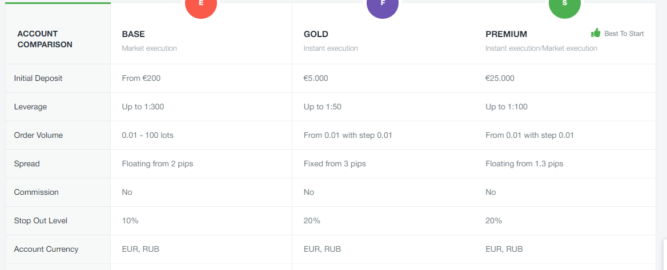Click the Account Currency row label
The height and width of the screenshot is (270, 667).
[x=46, y=249]
